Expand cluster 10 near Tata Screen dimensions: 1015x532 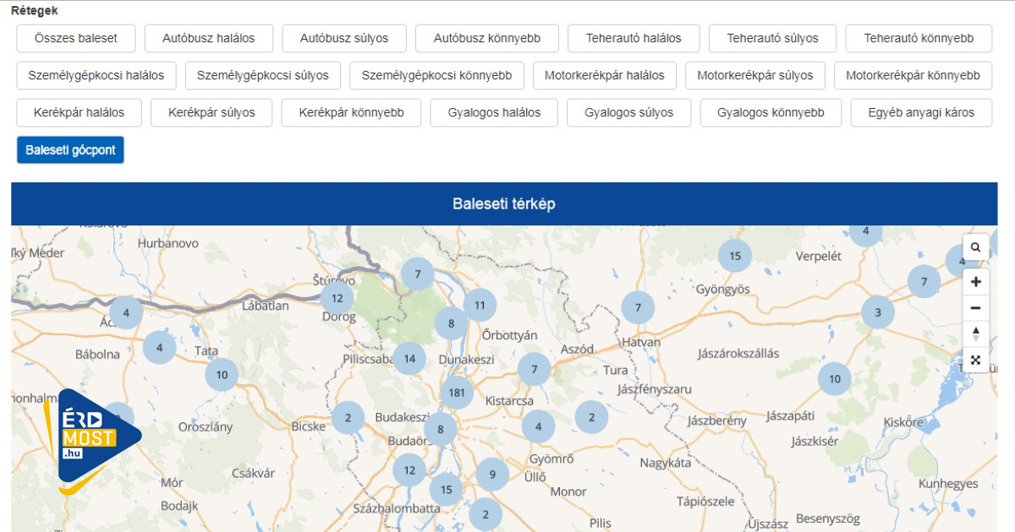222,374
